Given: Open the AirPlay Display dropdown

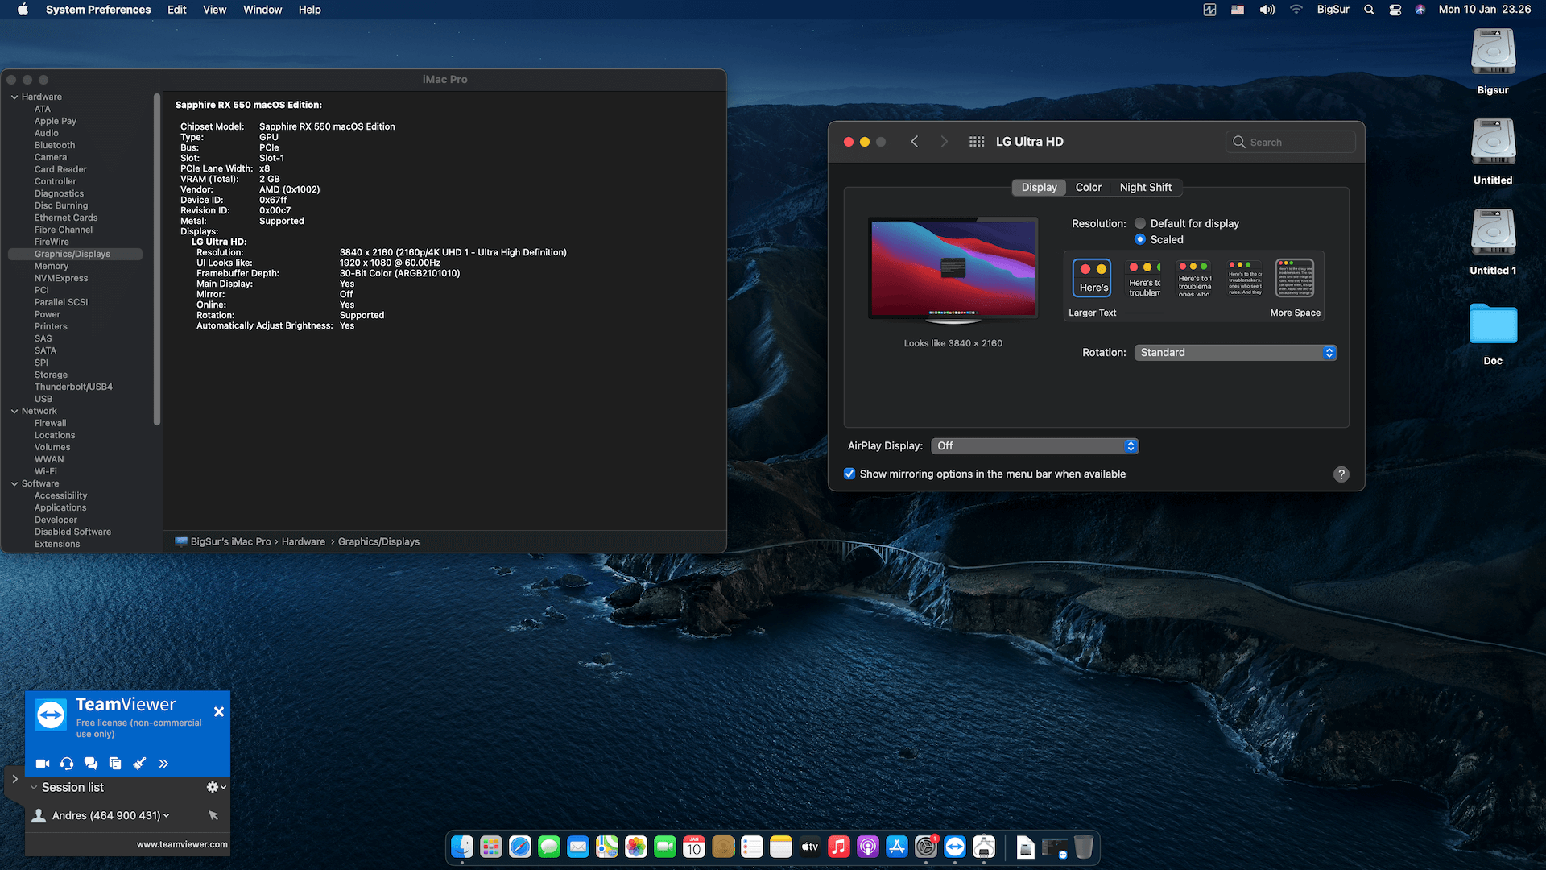Looking at the screenshot, I should [x=1035, y=445].
